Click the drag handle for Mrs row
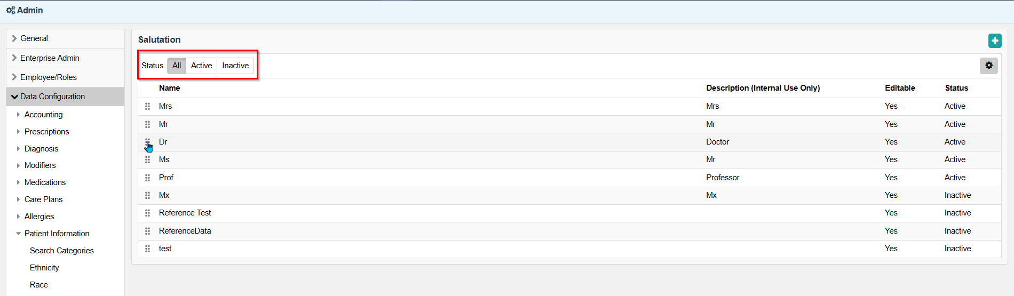Viewport: 1014px width, 296px height. (x=148, y=106)
